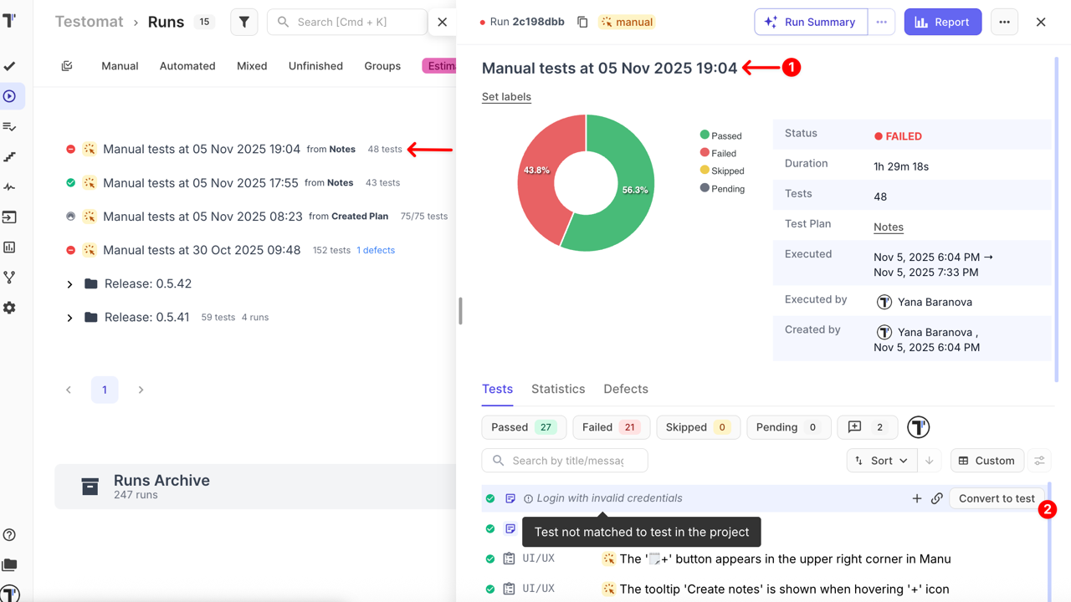Open the import runs sidebar icon

[10, 217]
